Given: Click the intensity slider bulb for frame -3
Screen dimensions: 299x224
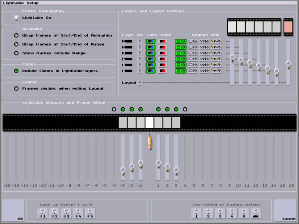Looking at the screenshot, I should tap(123, 171).
